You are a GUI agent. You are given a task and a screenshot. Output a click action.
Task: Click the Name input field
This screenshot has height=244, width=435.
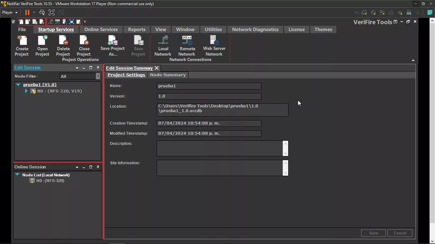click(209, 86)
